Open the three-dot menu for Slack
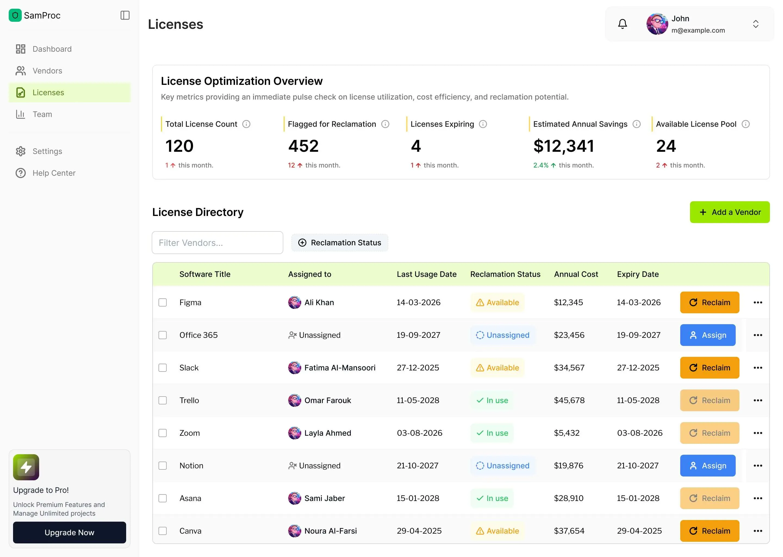Viewport: 783px width, 557px height. click(x=758, y=368)
